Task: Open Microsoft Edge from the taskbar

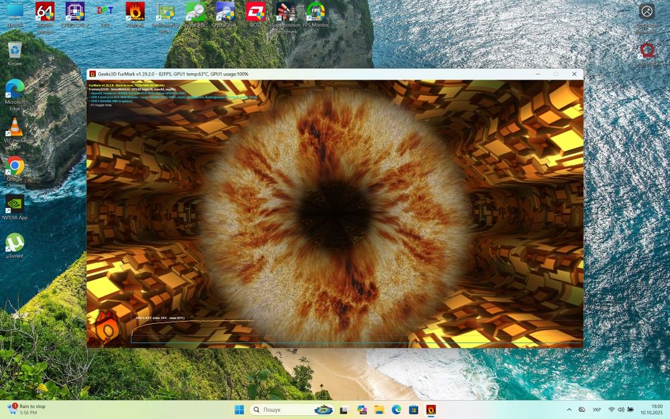Action: 396,410
